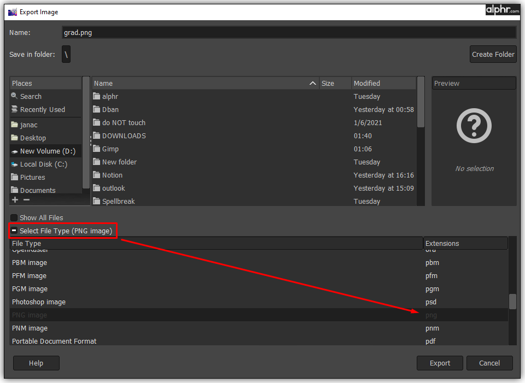Click the New folder folder icon

tap(96, 162)
